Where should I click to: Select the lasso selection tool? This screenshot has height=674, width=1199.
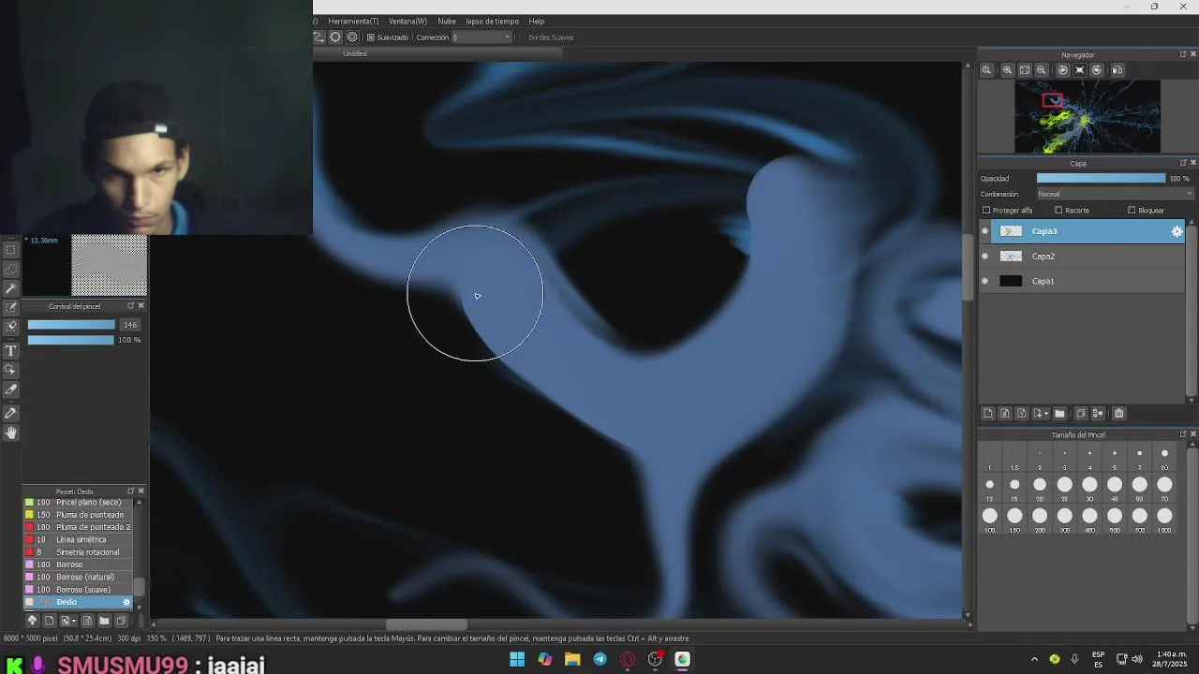[x=11, y=270]
